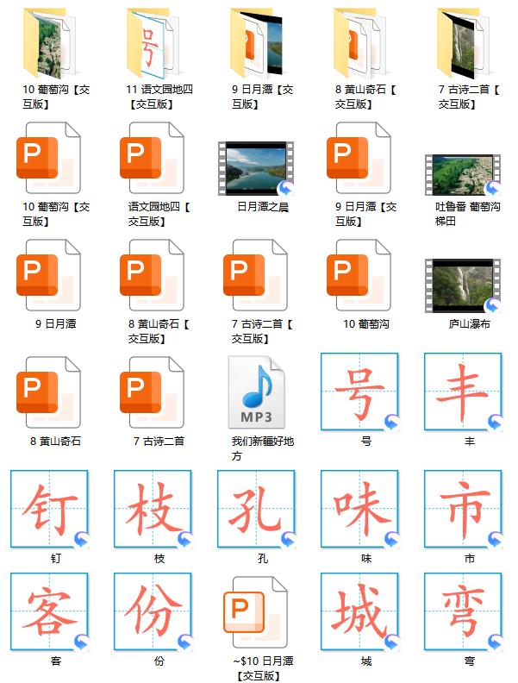Viewport: 518px width, 683px height.
Task: Click the 钉 character image
Action: 49,509
